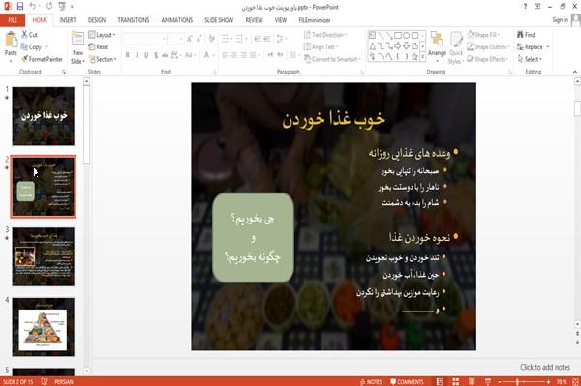Viewport: 581px width, 386px height.
Task: Click the Paste clipboard icon
Action: tap(11, 40)
